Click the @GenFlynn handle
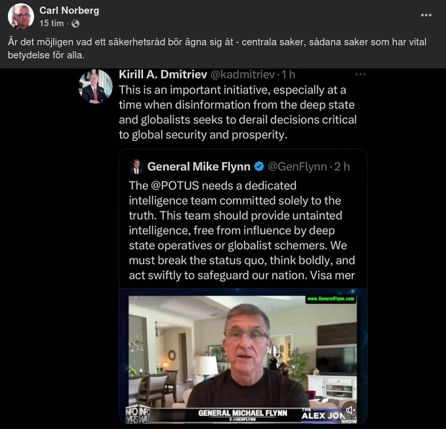446x429 pixels. click(x=297, y=167)
